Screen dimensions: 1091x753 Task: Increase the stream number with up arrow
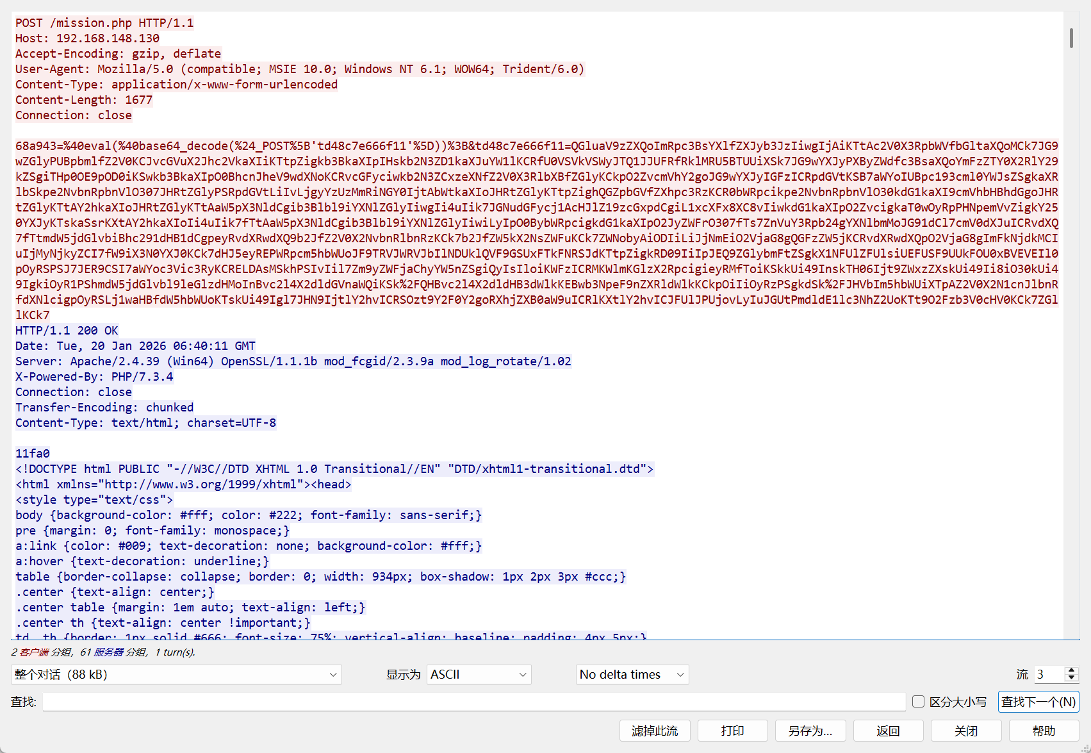[1071, 670]
